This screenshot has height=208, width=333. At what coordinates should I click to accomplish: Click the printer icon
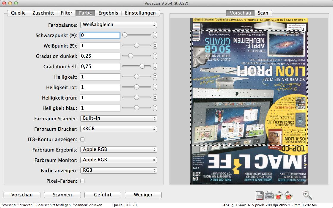coord(269,196)
